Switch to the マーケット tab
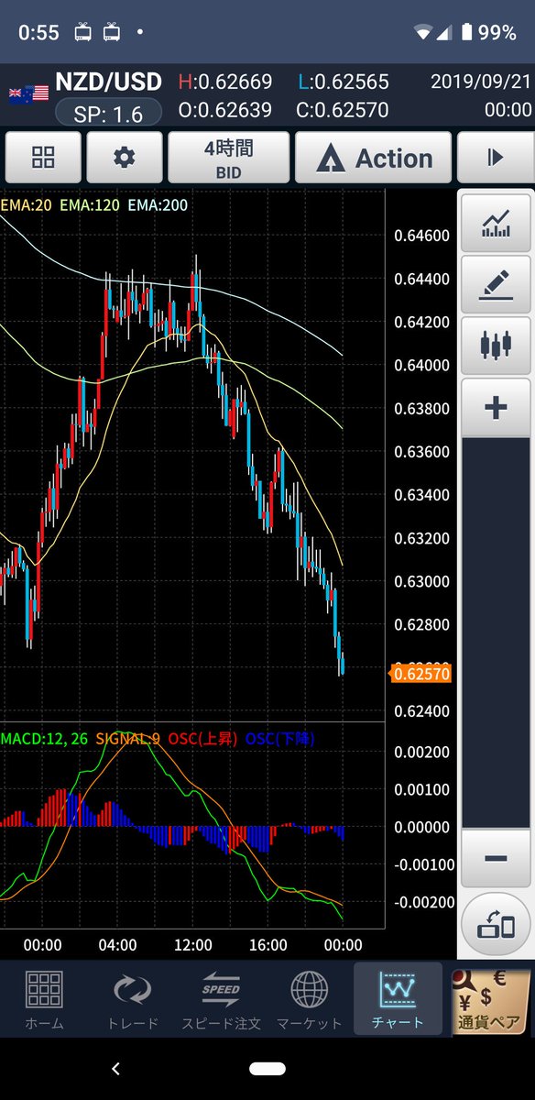Viewport: 535px width, 1100px height. 310,999
